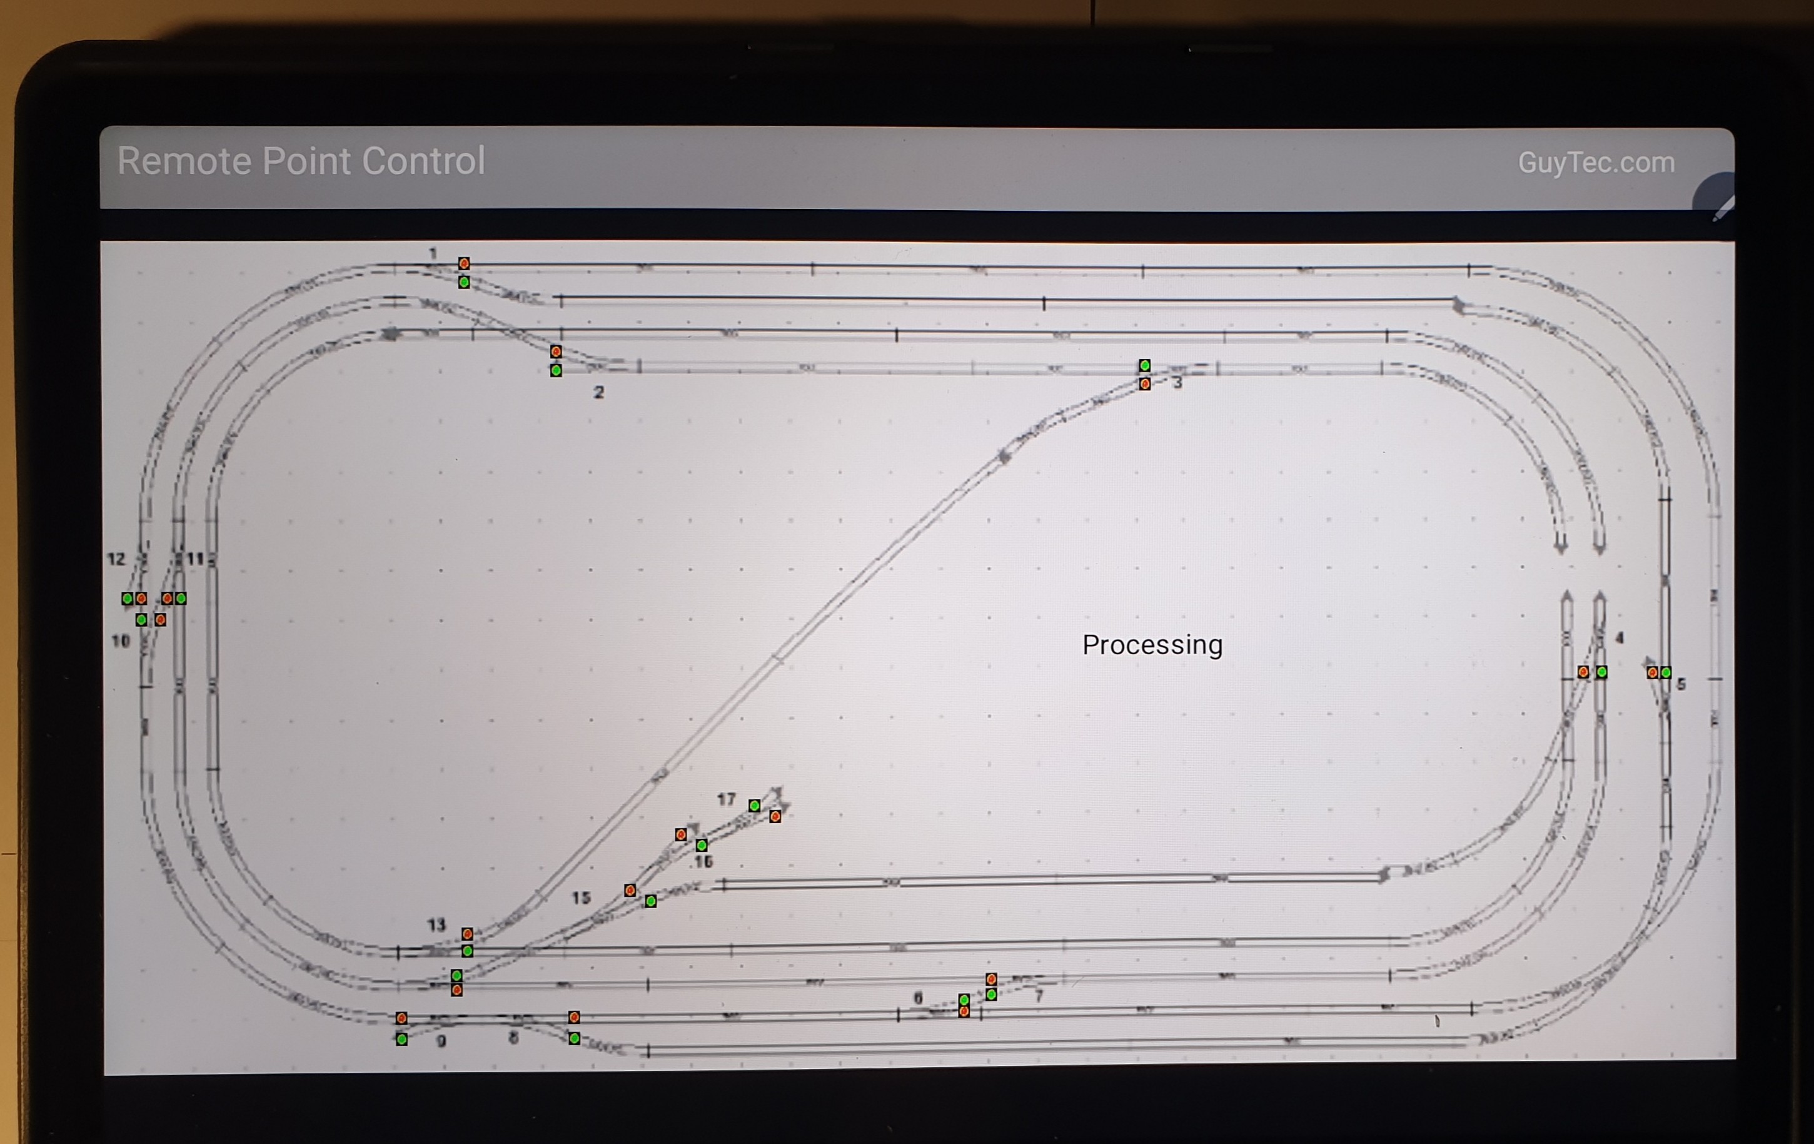Tap red button above the 9 label
The image size is (1814, 1144).
click(401, 1018)
